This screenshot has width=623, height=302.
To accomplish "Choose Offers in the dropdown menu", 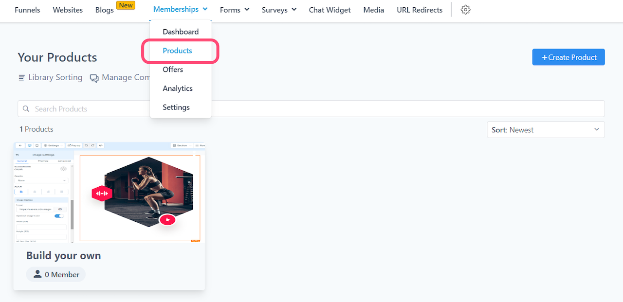I will tap(173, 70).
